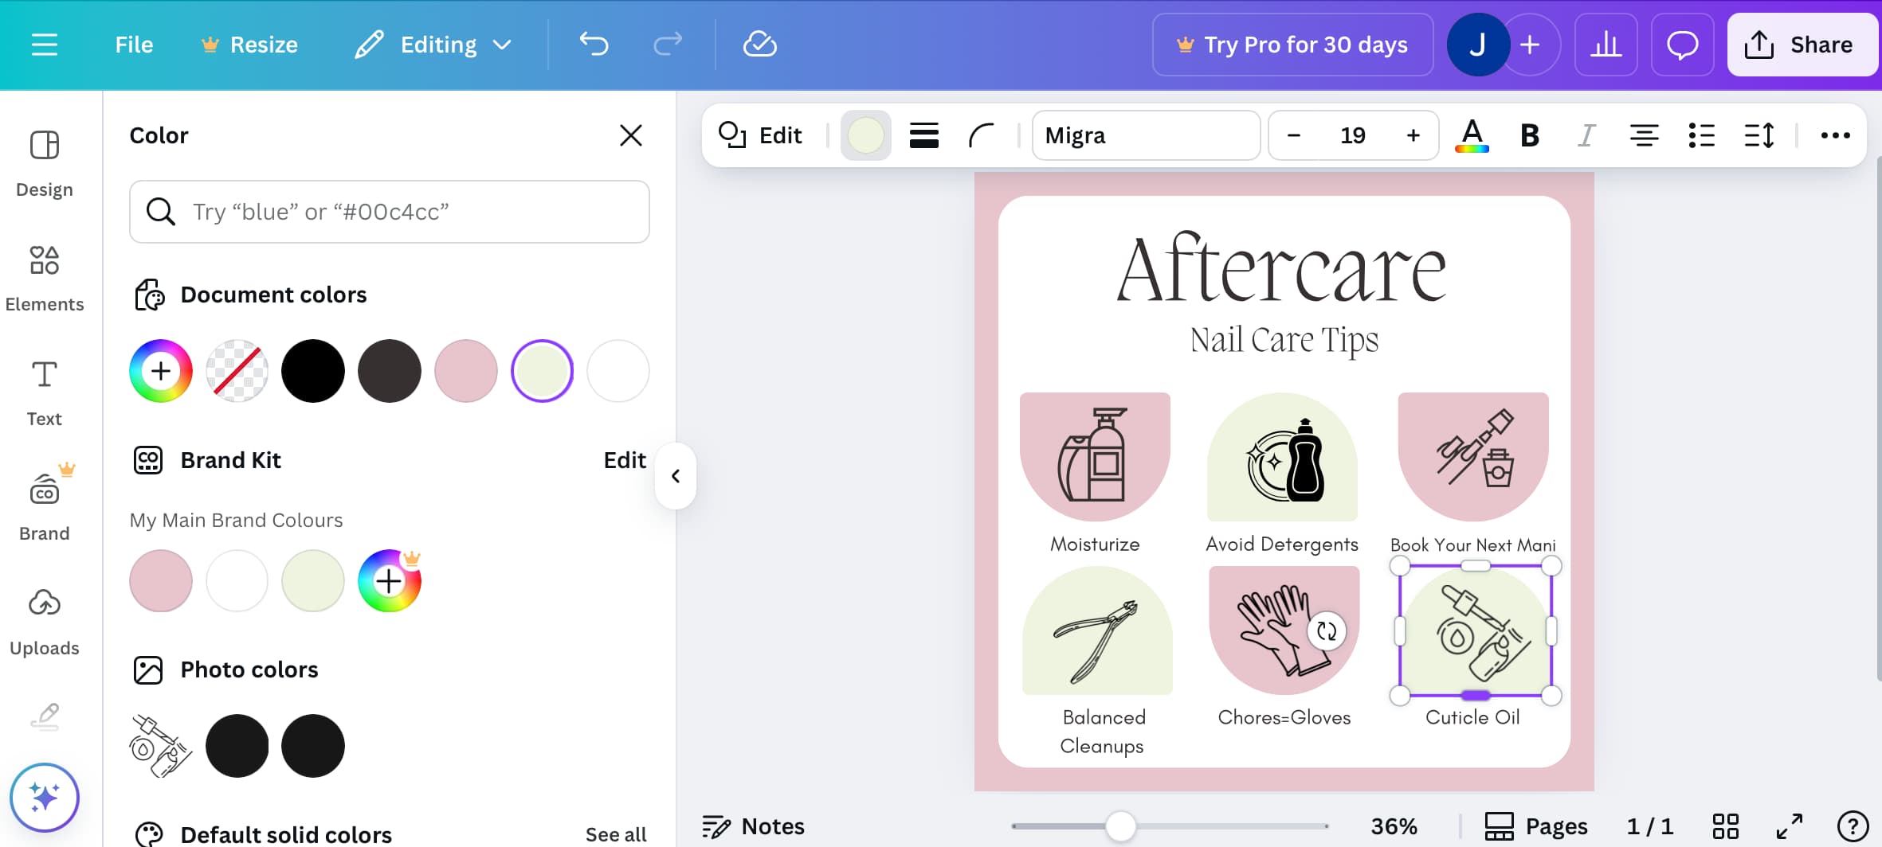The height and width of the screenshot is (847, 1882).
Task: Click the color search field
Action: (389, 212)
